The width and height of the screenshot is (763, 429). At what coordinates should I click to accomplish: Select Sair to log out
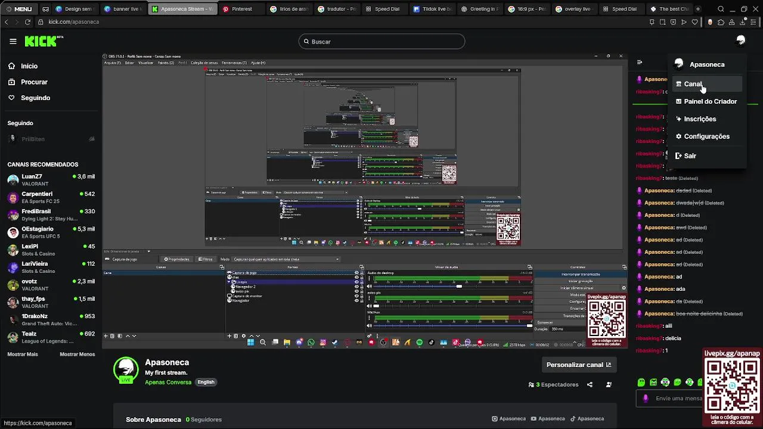(x=707, y=156)
